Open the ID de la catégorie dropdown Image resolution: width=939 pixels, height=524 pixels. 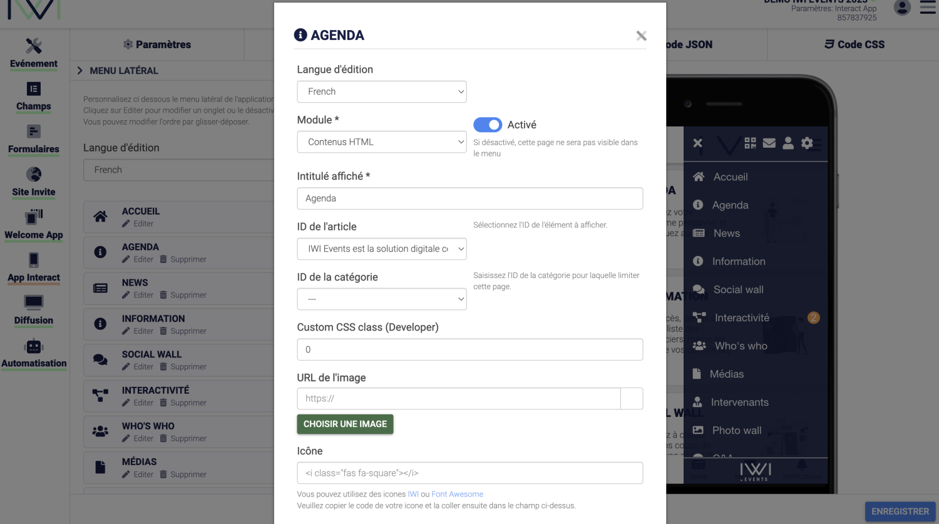tap(382, 299)
